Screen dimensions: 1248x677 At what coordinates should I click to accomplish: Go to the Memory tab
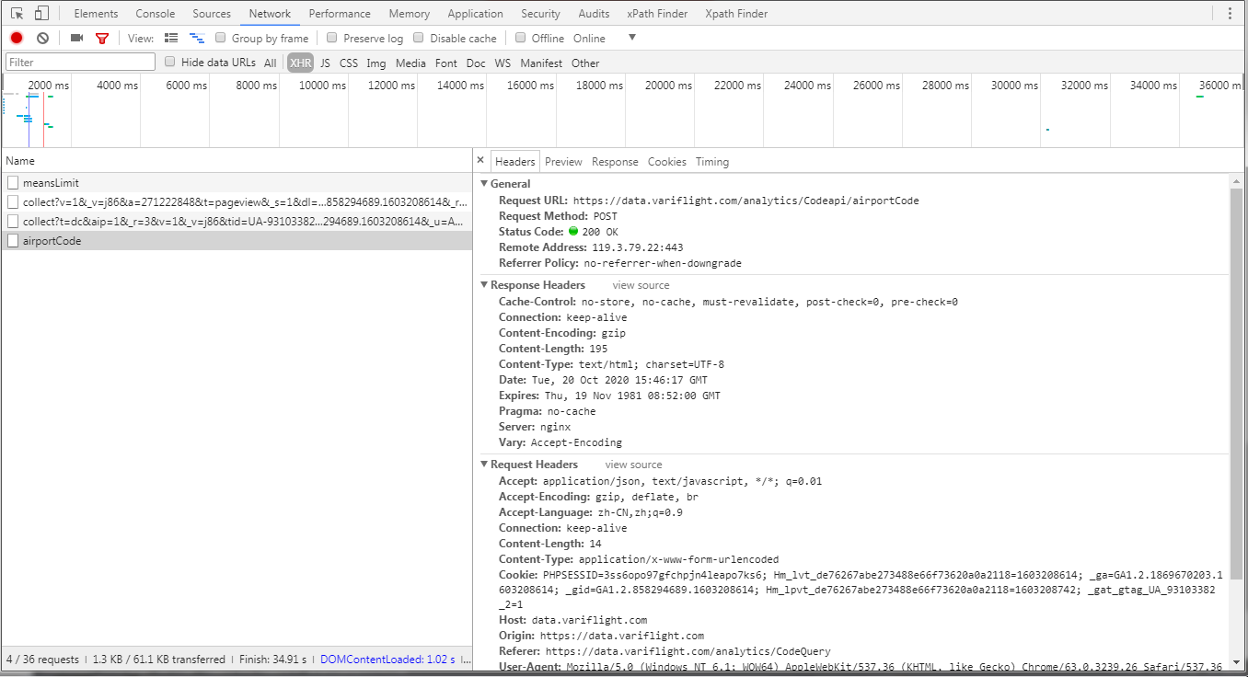click(x=410, y=14)
